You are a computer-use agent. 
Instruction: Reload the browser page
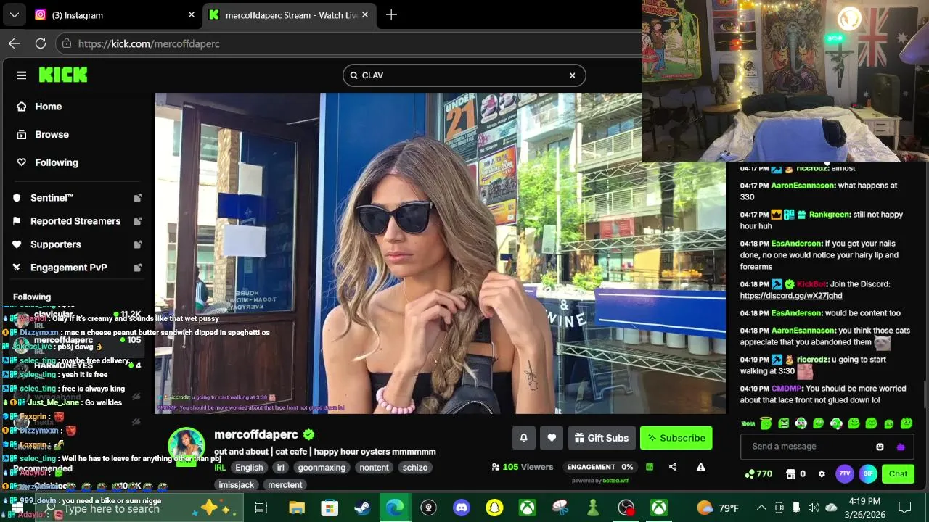coord(41,43)
